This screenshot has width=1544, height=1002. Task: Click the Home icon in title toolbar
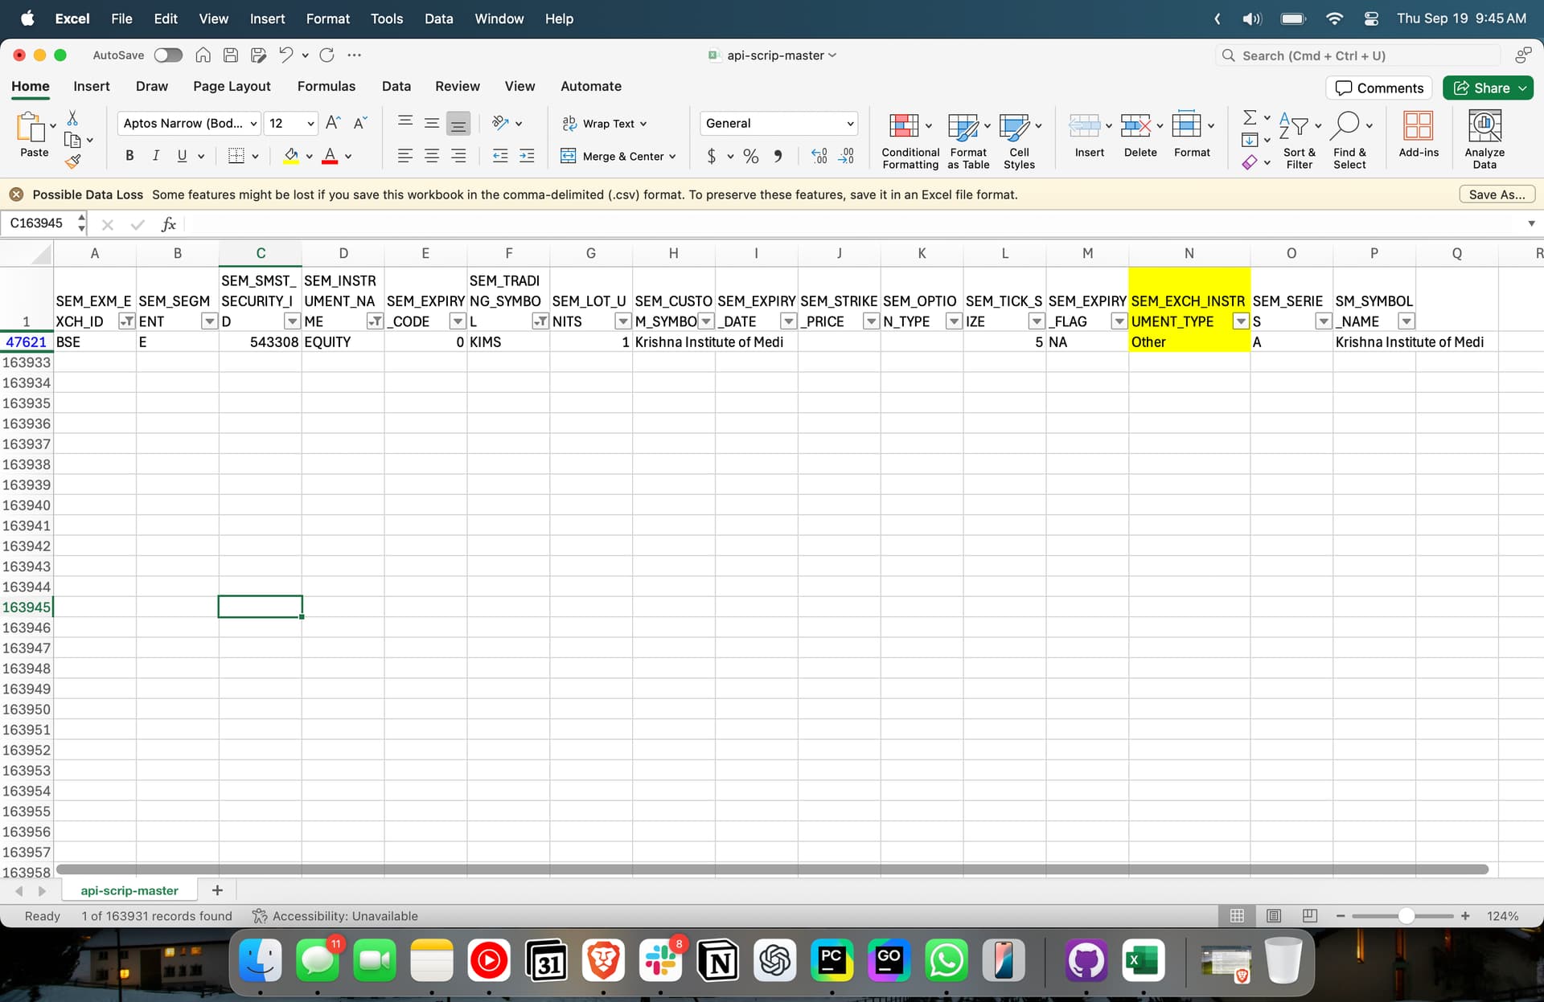(203, 55)
